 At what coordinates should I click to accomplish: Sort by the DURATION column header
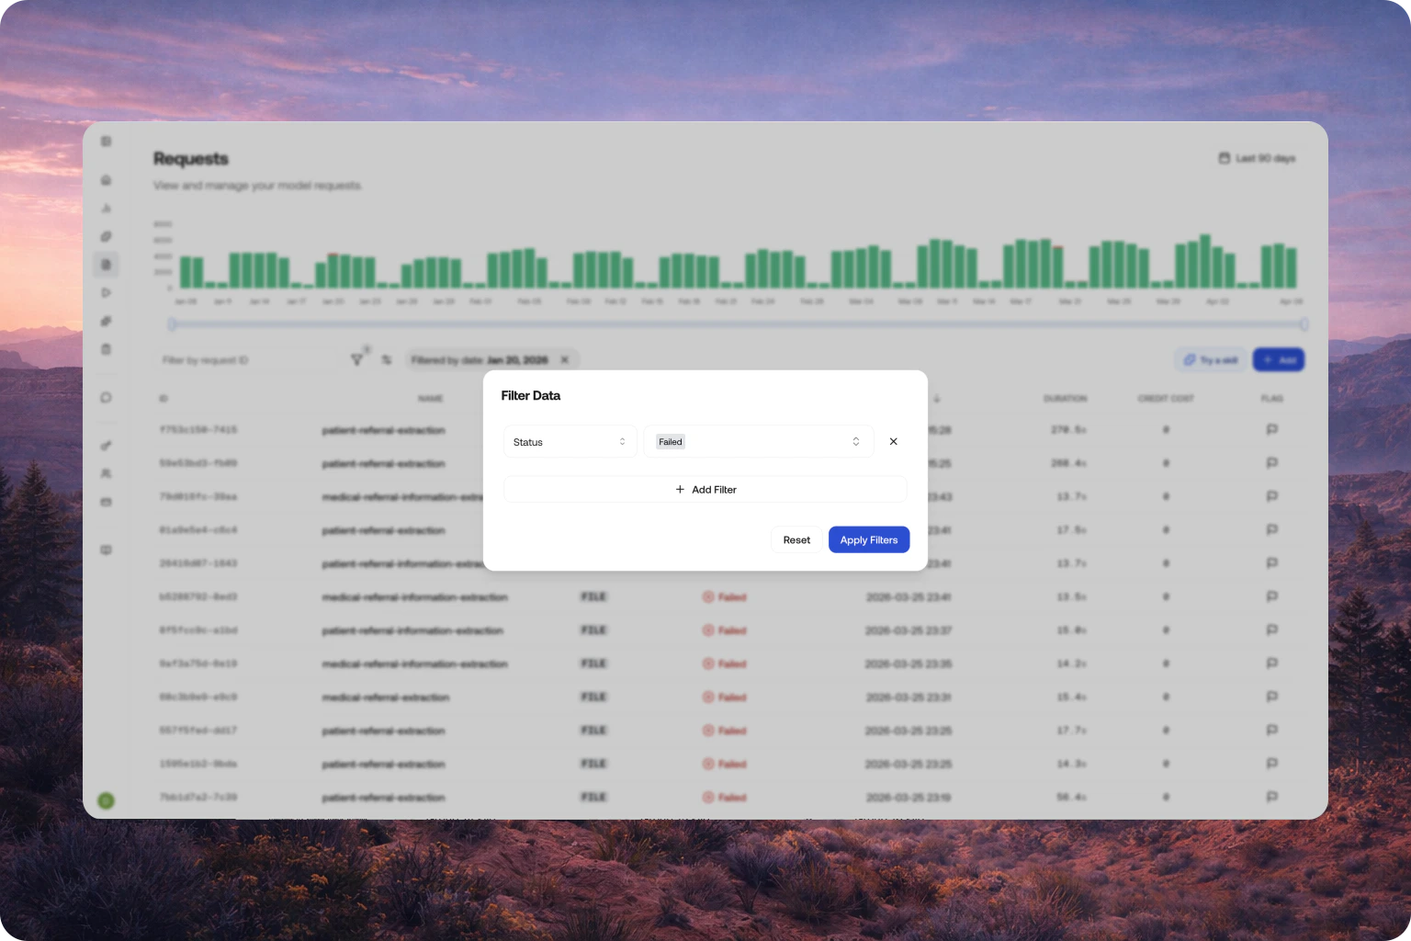coord(1065,399)
